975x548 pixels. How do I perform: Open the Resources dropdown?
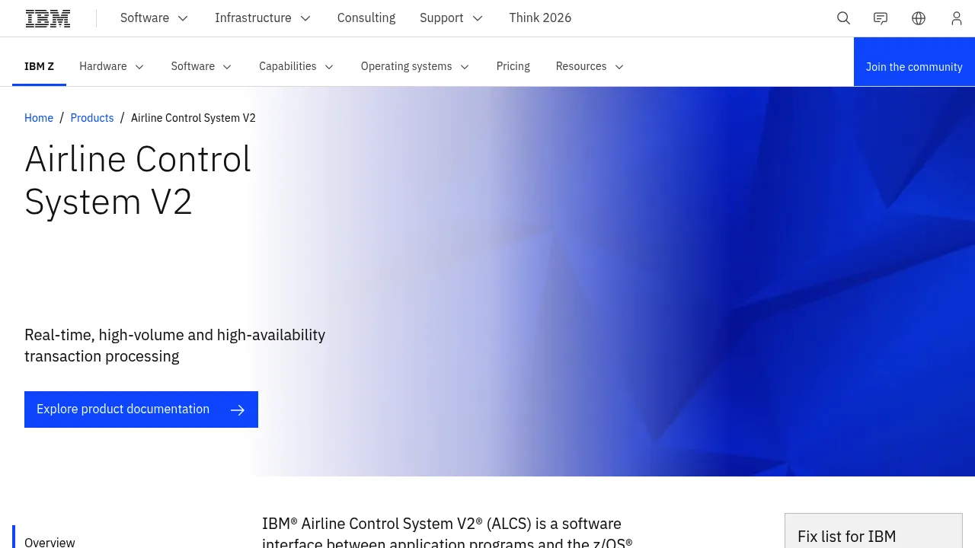point(590,66)
